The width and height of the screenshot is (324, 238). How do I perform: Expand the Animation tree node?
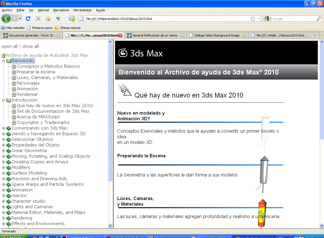[x=3, y=190]
